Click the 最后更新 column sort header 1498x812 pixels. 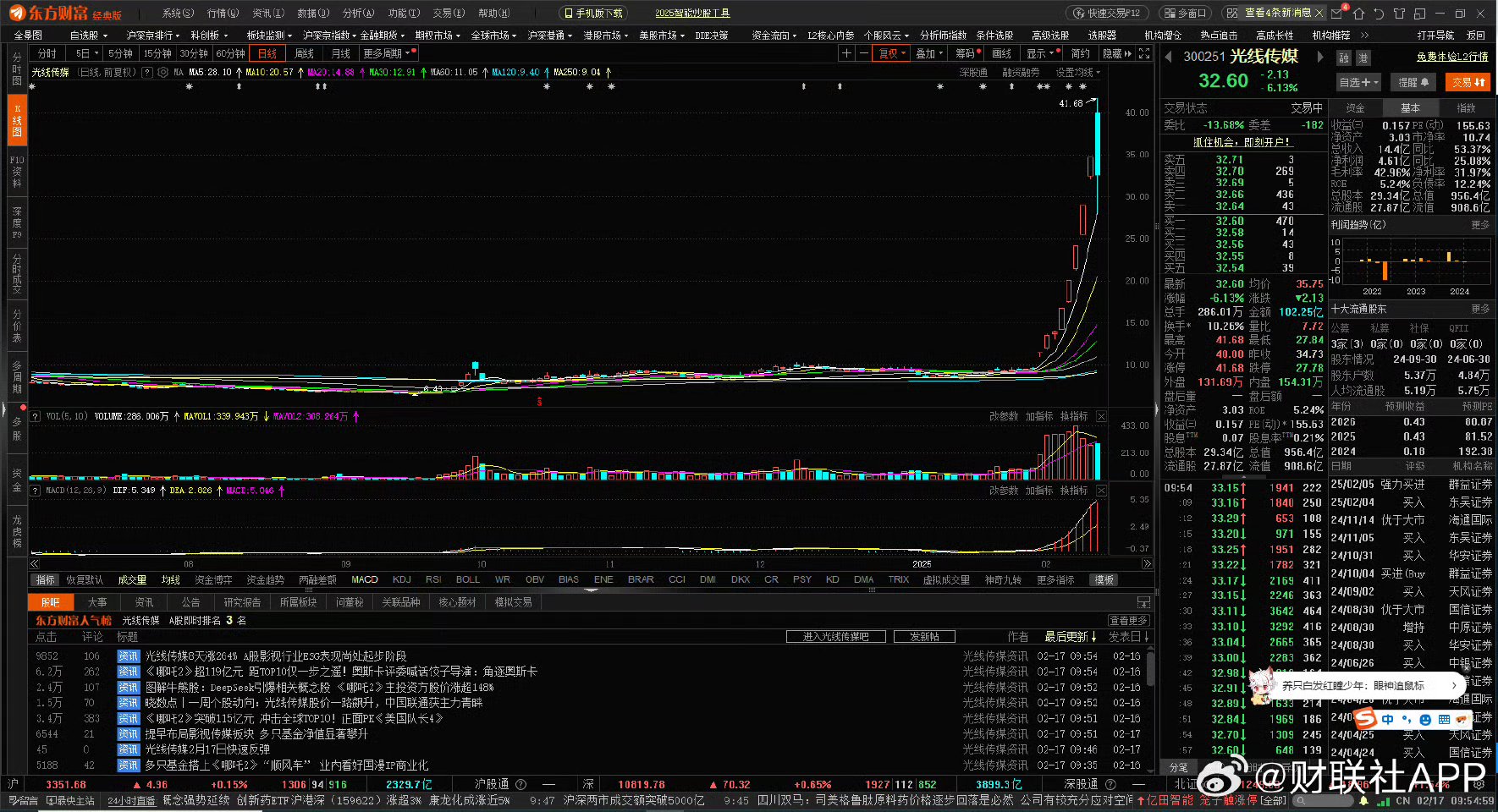click(x=1071, y=637)
